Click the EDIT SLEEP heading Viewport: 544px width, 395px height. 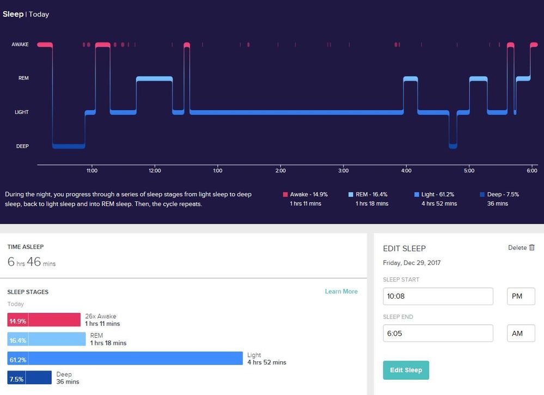click(404, 249)
